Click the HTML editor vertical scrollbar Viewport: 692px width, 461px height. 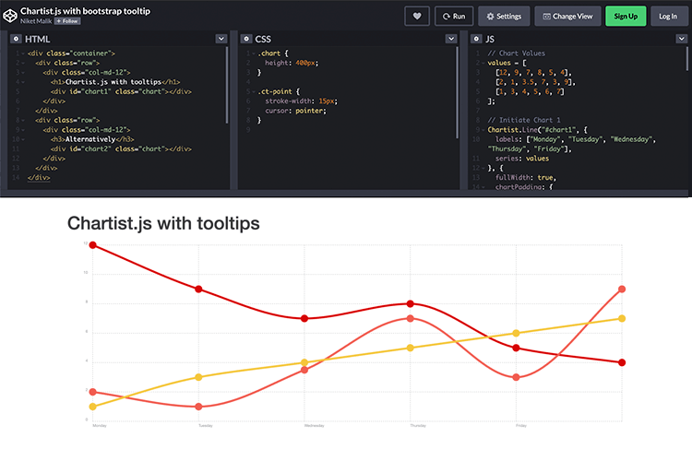[x=227, y=85]
